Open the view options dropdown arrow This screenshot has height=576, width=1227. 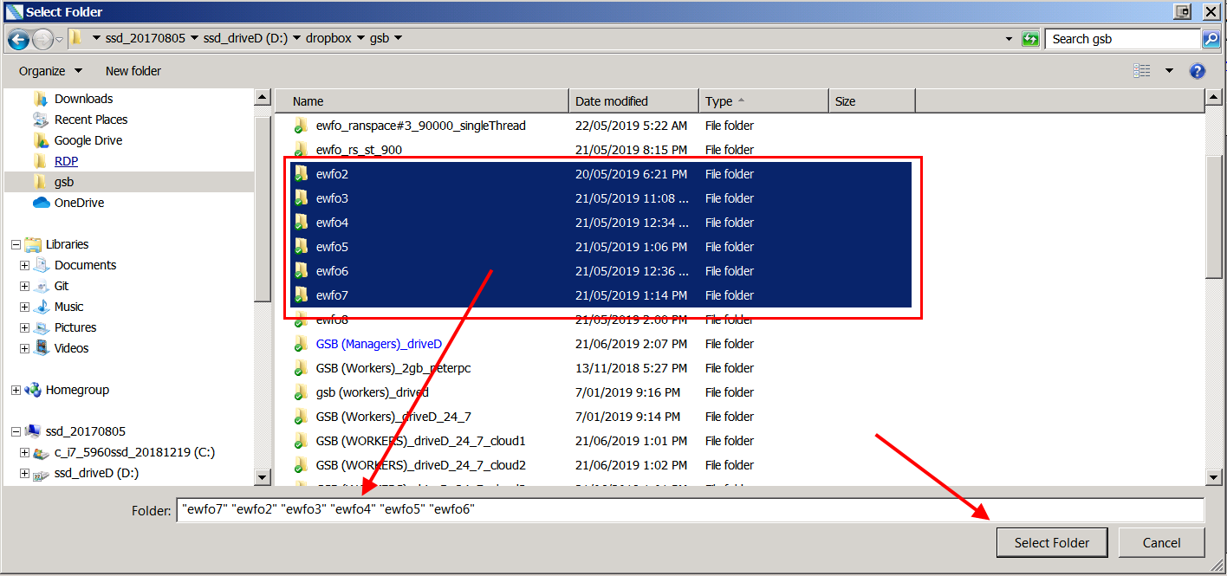coord(1169,71)
